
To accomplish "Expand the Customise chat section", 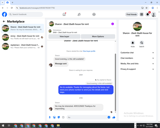I will pyautogui.click(x=137, y=52).
